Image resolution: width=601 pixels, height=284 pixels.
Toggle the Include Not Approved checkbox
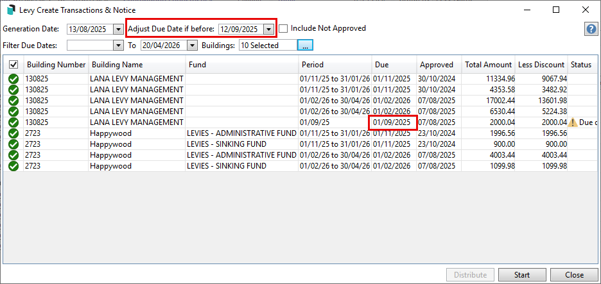[x=283, y=29]
